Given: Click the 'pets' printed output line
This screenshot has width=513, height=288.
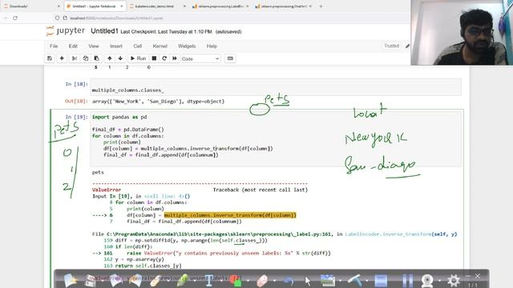Looking at the screenshot, I should [x=98, y=173].
